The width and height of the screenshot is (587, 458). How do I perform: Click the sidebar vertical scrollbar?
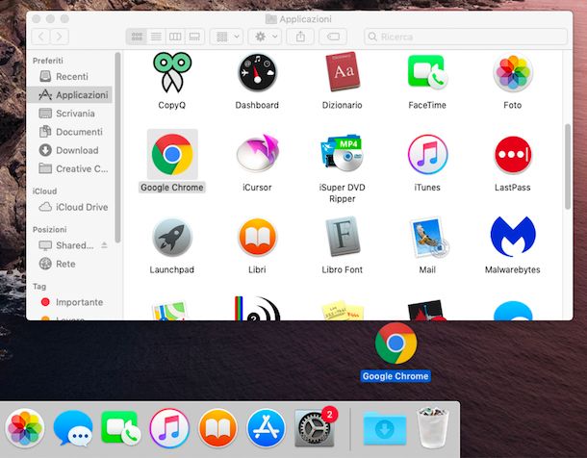point(117,147)
